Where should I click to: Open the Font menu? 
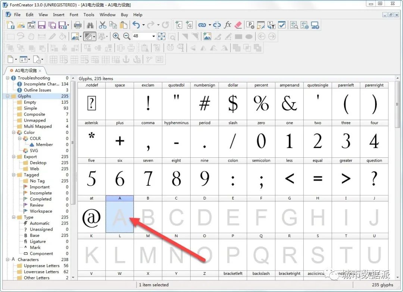click(x=74, y=15)
